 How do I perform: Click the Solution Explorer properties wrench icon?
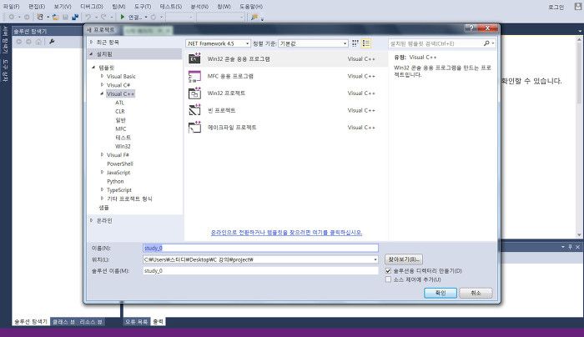pos(52,42)
